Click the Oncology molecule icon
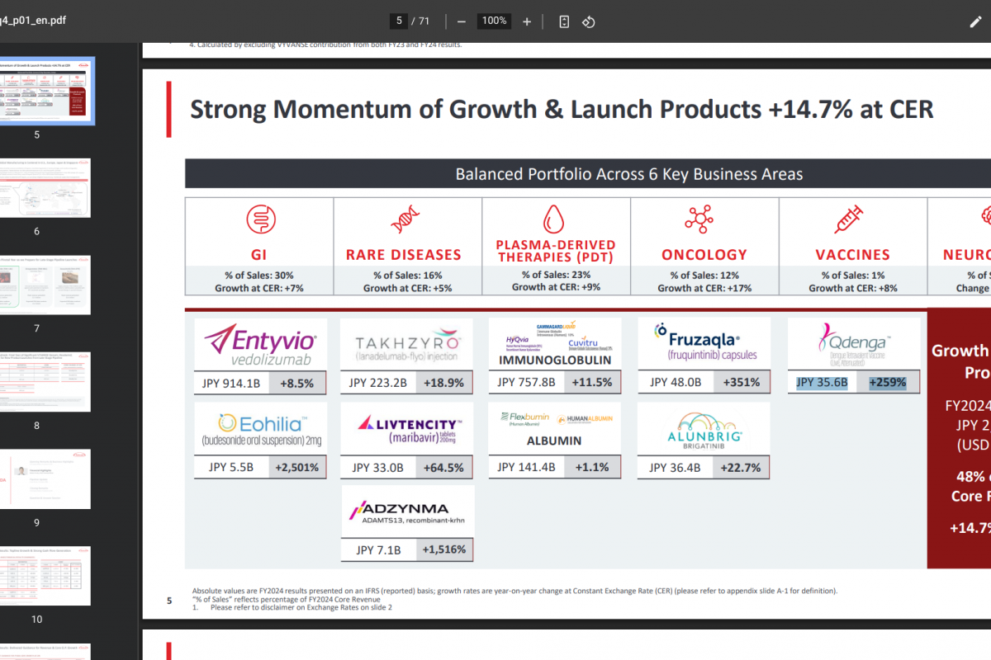991x660 pixels. pyautogui.click(x=699, y=219)
